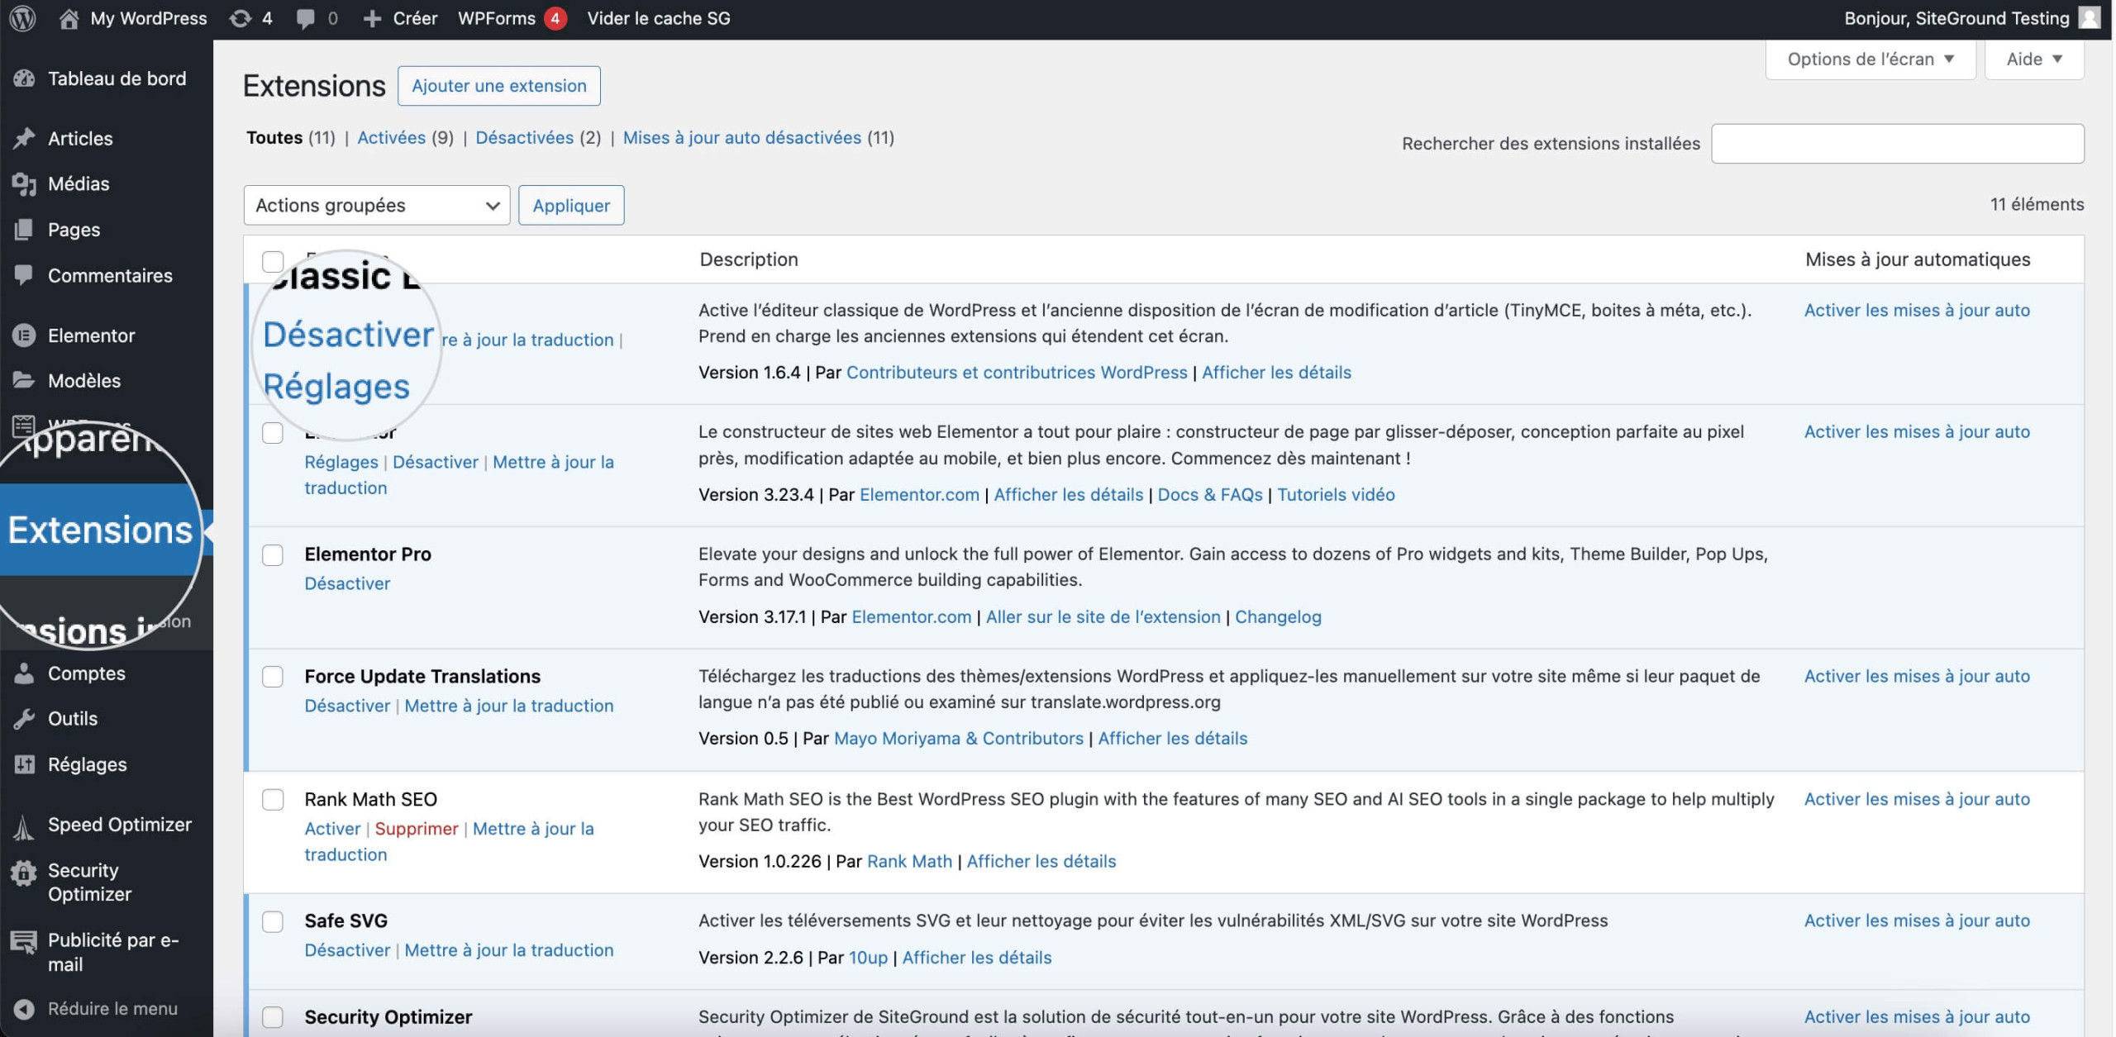Image resolution: width=2116 pixels, height=1037 pixels.
Task: Expand Options de l'écran panel
Action: [x=1871, y=59]
